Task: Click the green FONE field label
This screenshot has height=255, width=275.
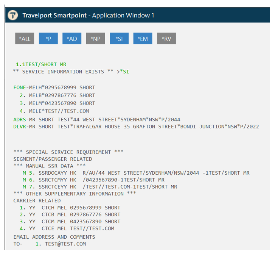Action: (x=20, y=88)
